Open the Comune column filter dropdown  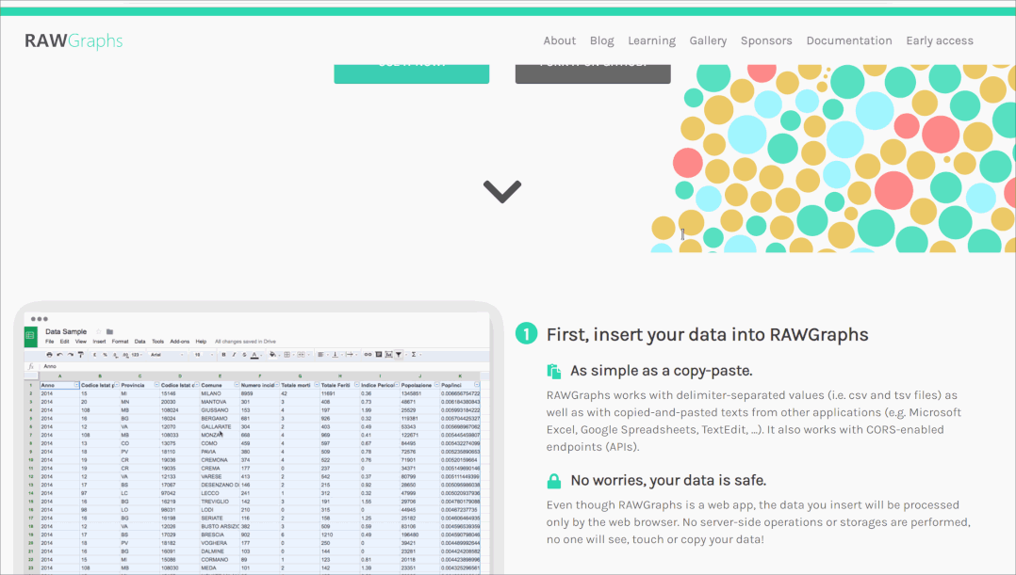coord(237,385)
